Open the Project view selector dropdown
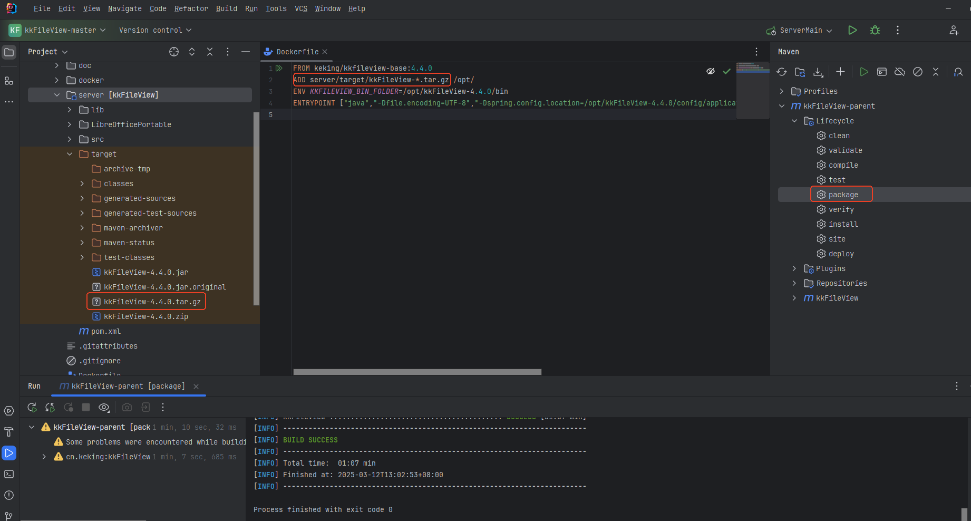971x521 pixels. click(x=48, y=52)
